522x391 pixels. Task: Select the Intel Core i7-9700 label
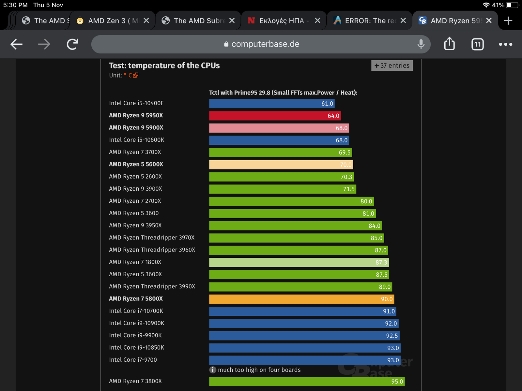coord(133,360)
